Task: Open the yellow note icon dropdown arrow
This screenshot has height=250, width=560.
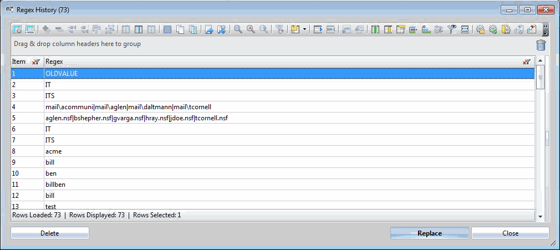Action: click(305, 29)
